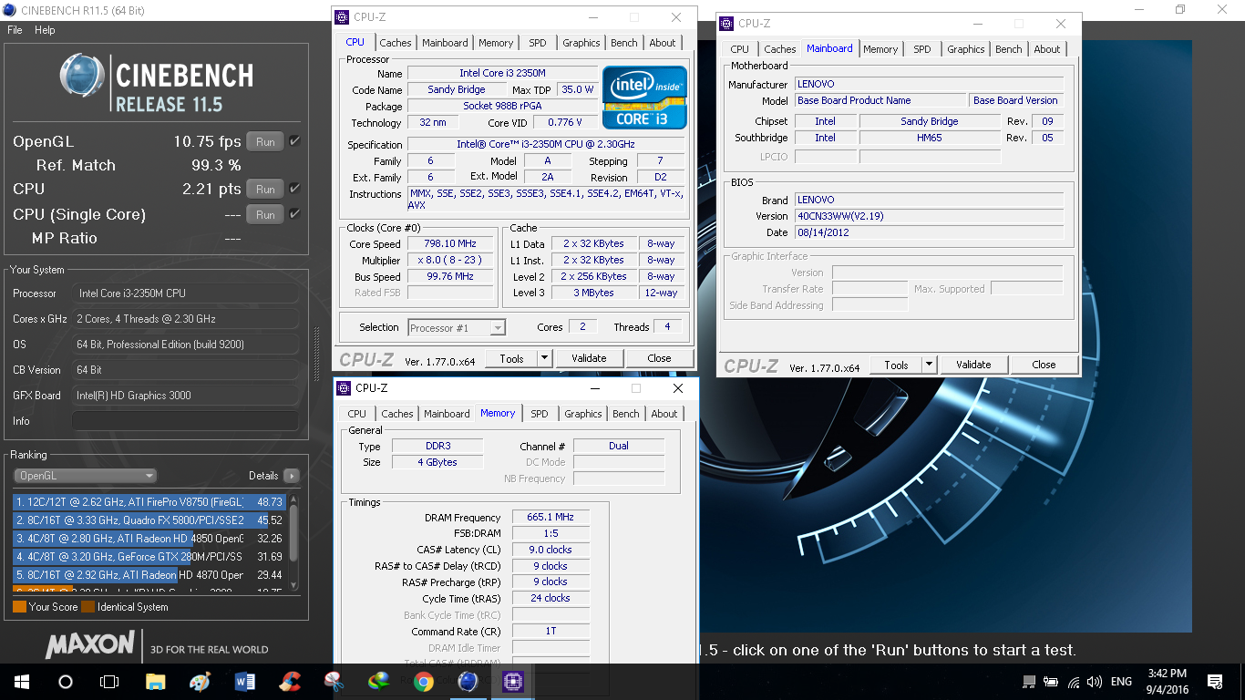This screenshot has width=1245, height=700.
Task: Open Cortana search circle on taskbar
Action: click(65, 681)
